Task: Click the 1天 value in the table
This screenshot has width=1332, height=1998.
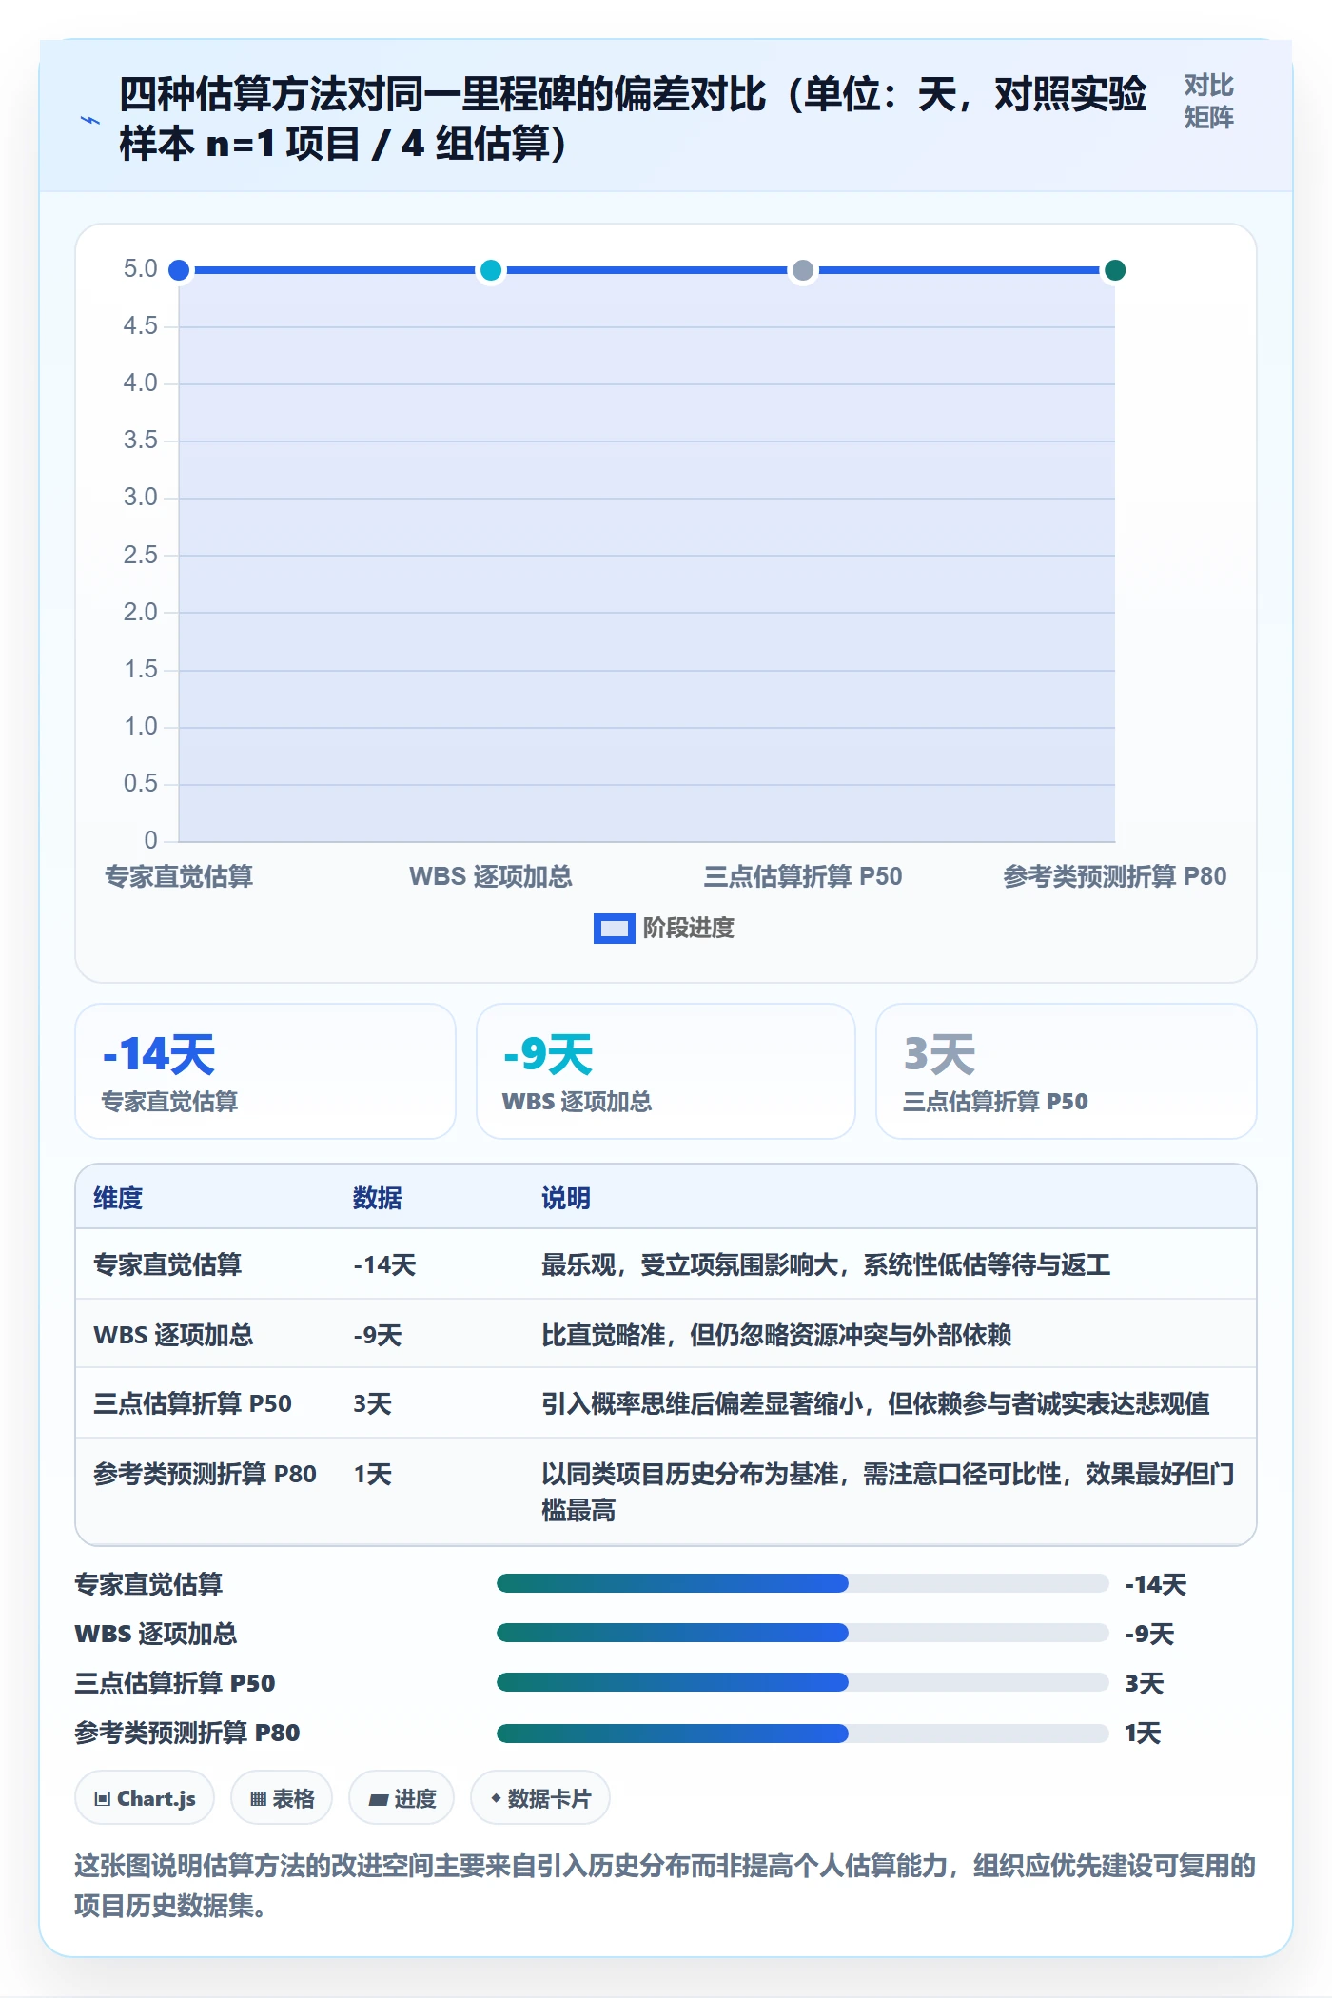Action: point(372,1474)
